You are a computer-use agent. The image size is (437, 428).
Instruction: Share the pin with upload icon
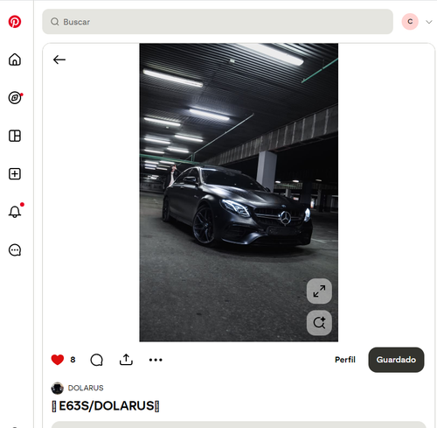point(126,360)
